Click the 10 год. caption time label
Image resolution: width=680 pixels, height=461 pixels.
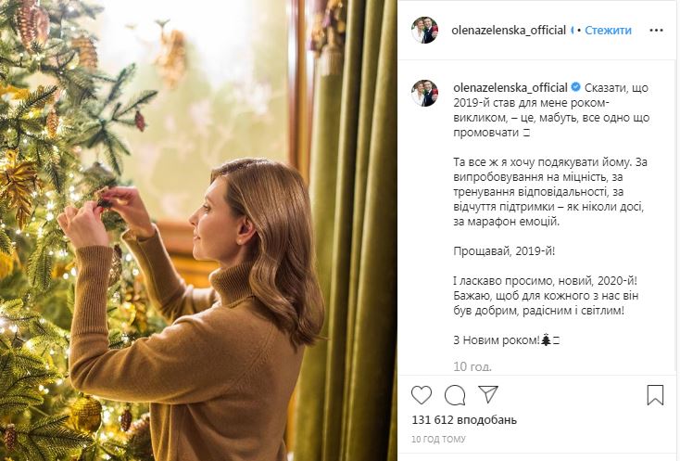click(x=472, y=366)
